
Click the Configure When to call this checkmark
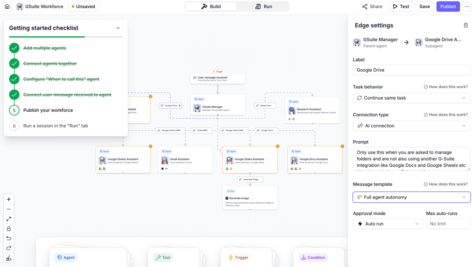(x=14, y=79)
